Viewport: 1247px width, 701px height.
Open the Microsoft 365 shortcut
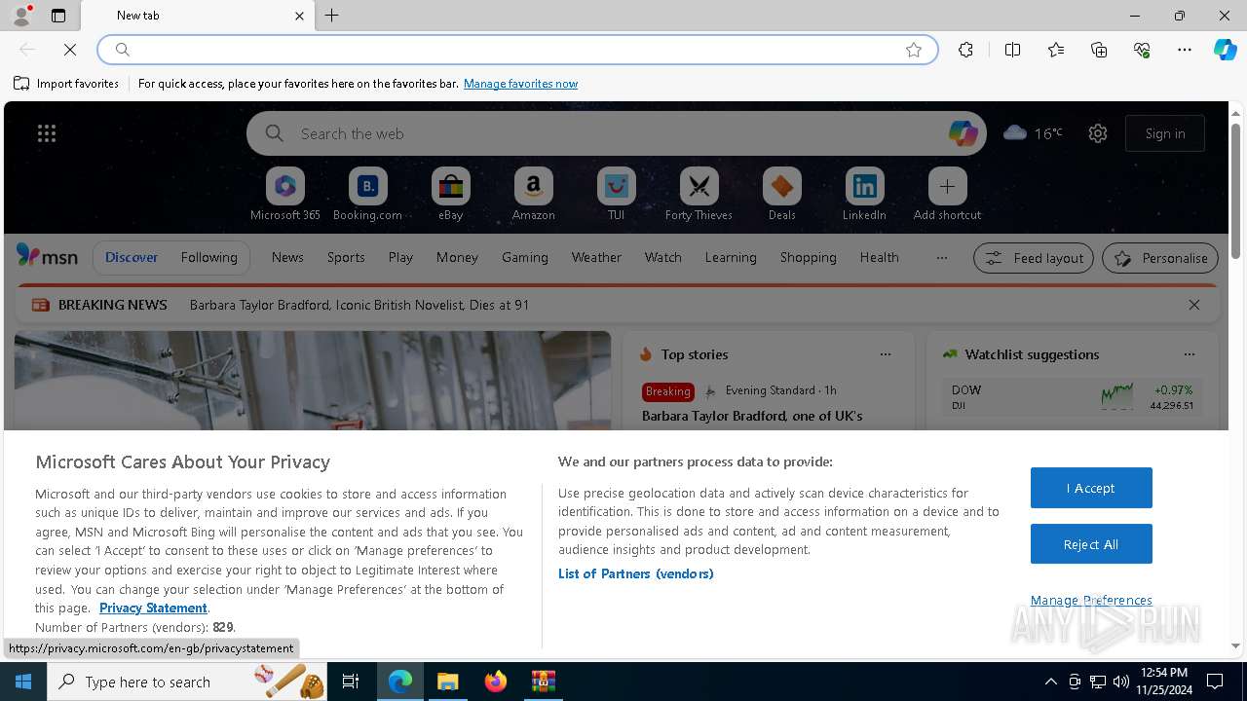pyautogui.click(x=285, y=195)
